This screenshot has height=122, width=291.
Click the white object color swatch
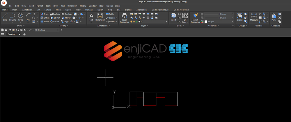(206, 22)
